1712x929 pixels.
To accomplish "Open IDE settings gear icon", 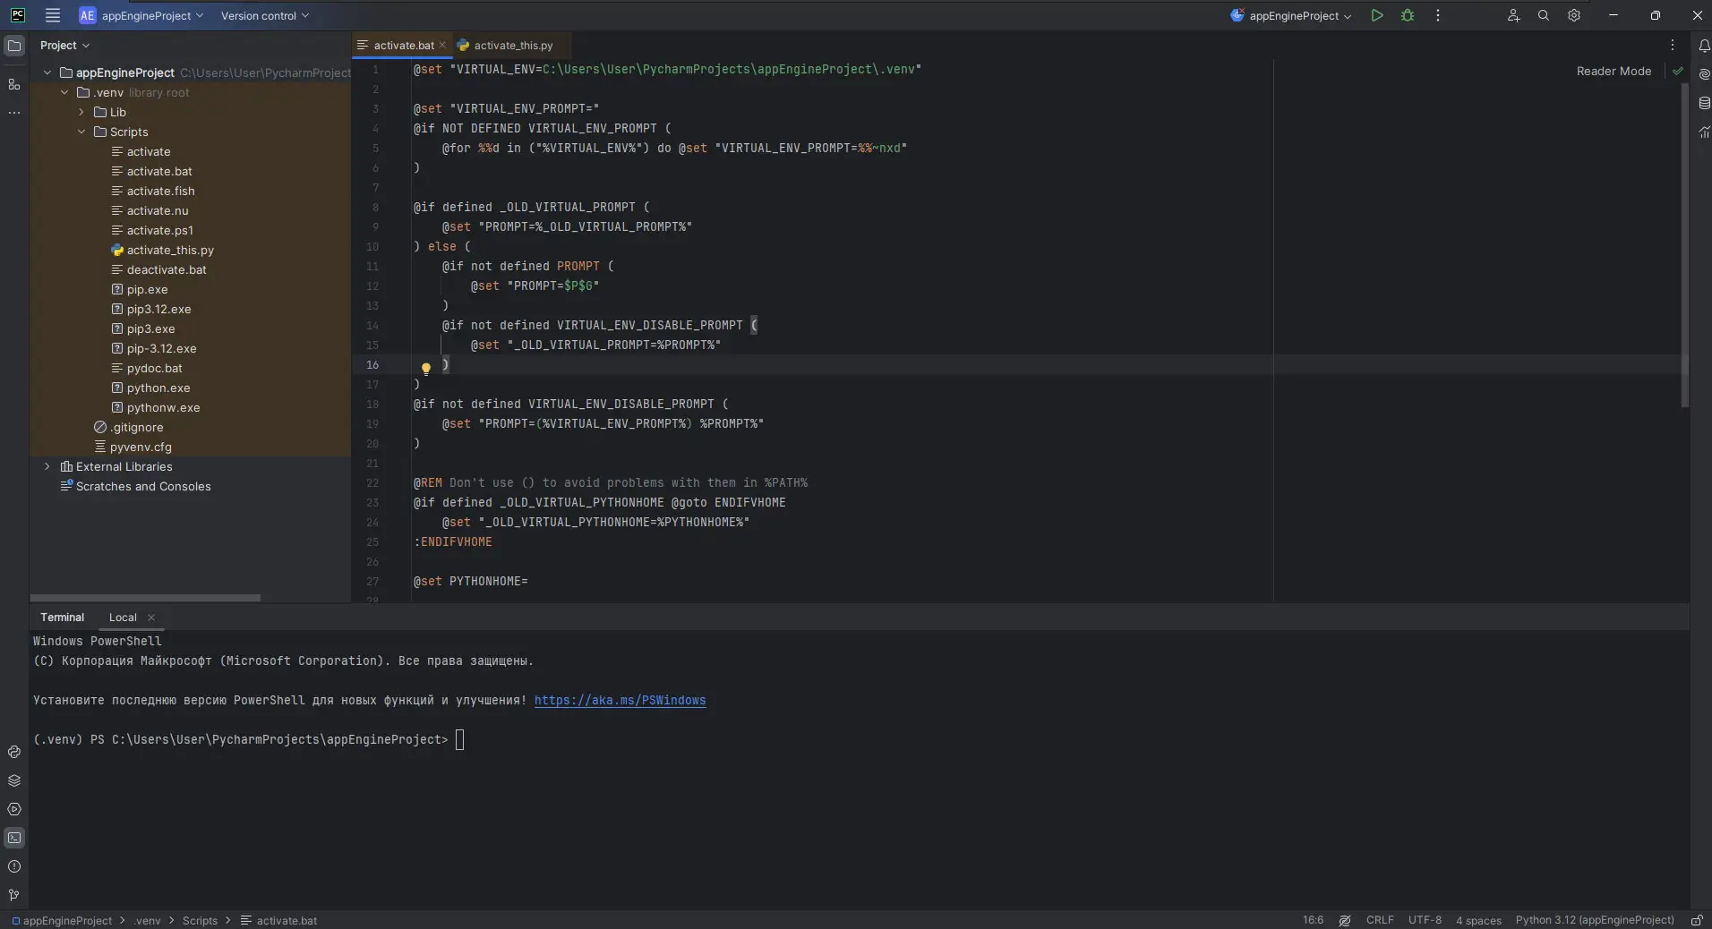I will pos(1574,15).
